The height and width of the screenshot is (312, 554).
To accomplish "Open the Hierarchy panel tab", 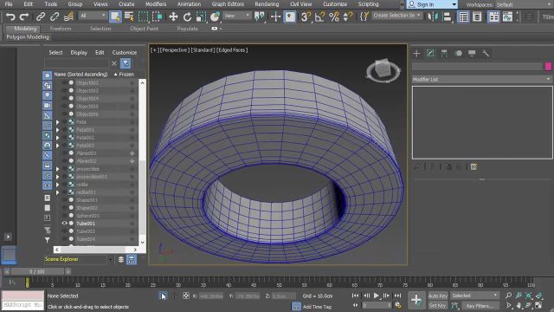I will pos(444,54).
